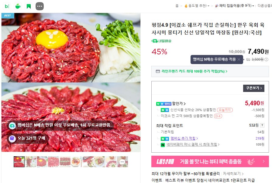Open 멤버십 추가 적립 link

pyautogui.click(x=184, y=138)
